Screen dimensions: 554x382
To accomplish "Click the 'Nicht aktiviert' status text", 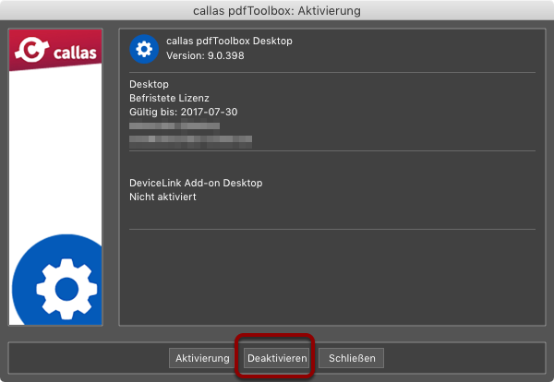I will pyautogui.click(x=163, y=197).
